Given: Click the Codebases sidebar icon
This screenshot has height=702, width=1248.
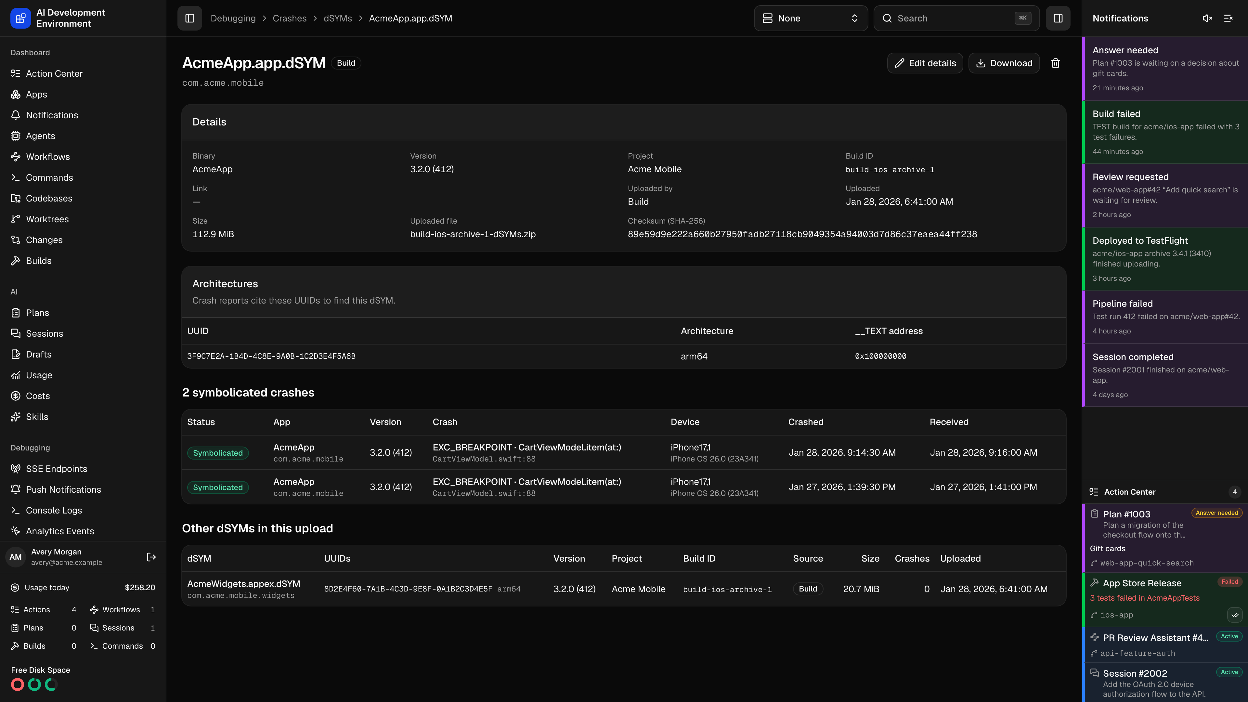Looking at the screenshot, I should (16, 199).
